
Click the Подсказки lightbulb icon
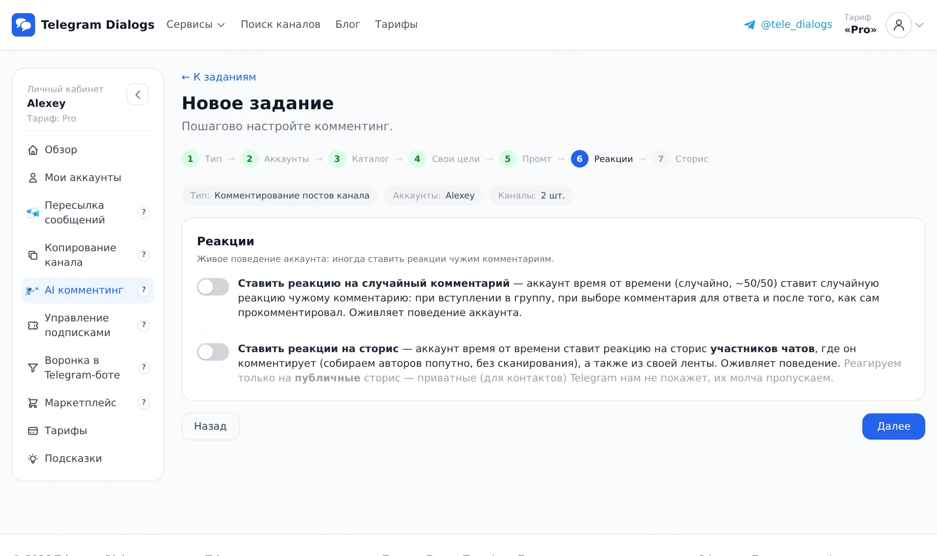point(33,458)
